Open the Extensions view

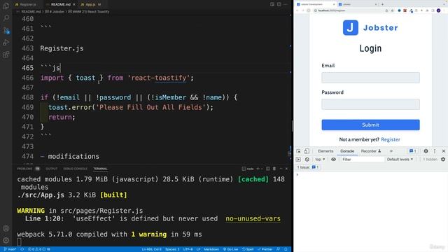click(x=6, y=55)
